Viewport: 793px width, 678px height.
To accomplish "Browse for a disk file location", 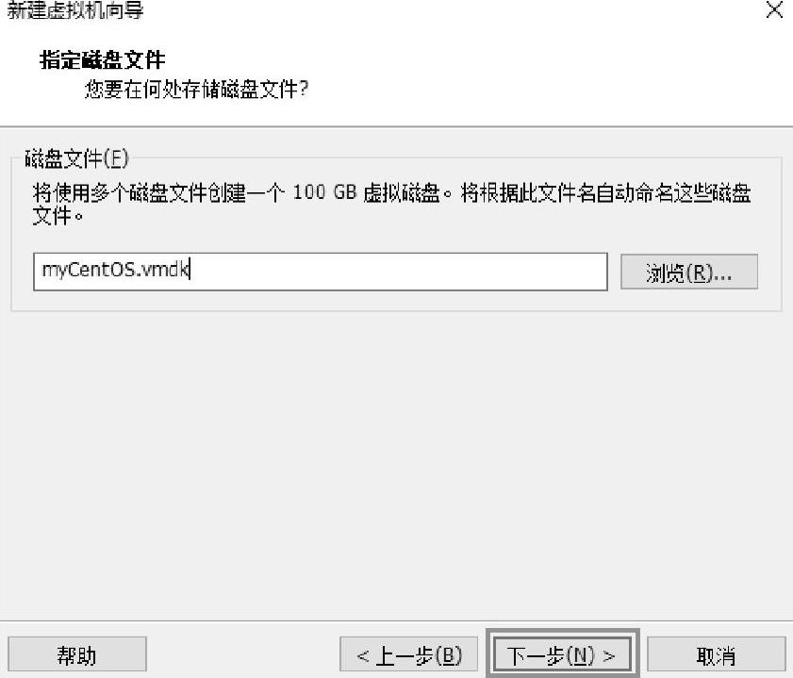I will 689,272.
